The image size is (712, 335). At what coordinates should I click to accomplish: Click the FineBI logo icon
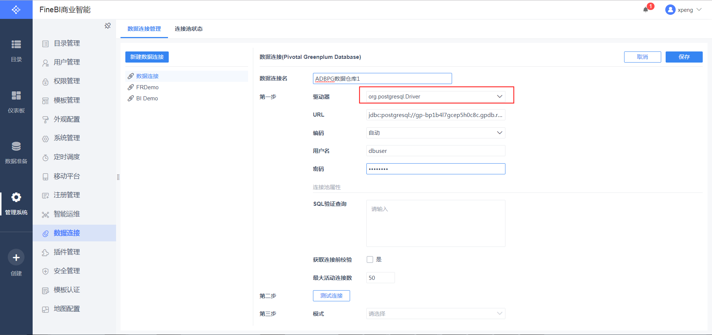click(16, 10)
